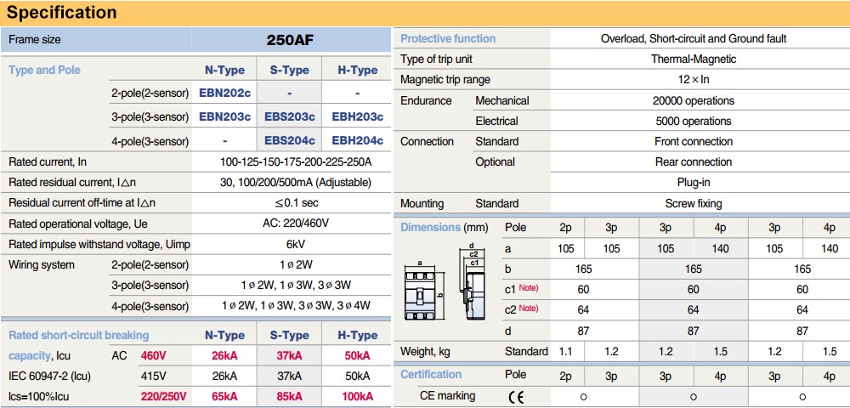Click the 6kV impulse withstand value

(296, 244)
